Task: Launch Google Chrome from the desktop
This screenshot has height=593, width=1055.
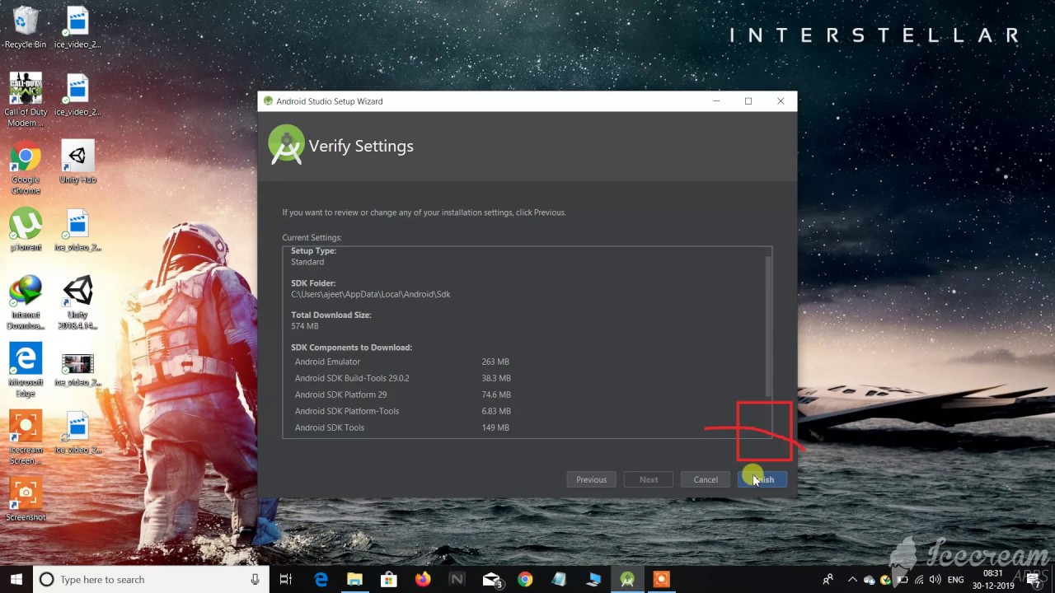Action: [x=26, y=168]
